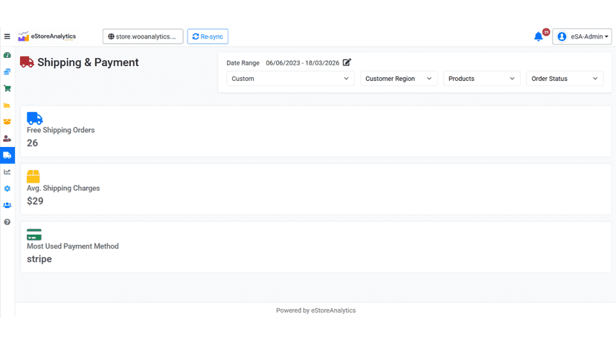Screen dimensions: 616x346
Task: Open the line chart sidebar icon
Action: pyautogui.click(x=7, y=172)
